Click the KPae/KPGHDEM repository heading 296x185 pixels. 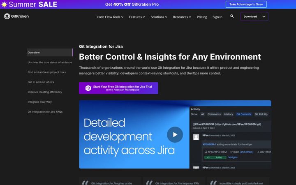pyautogui.click(x=227, y=124)
